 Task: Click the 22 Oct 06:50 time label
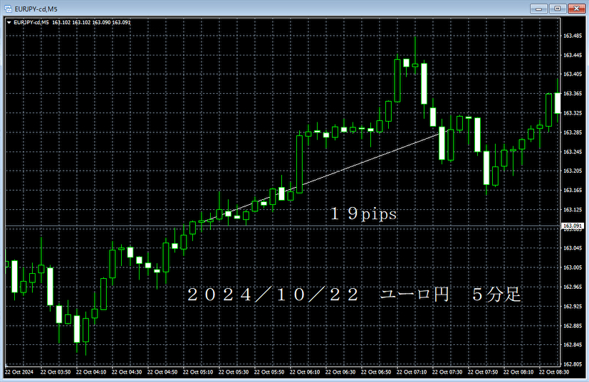tap(376, 372)
